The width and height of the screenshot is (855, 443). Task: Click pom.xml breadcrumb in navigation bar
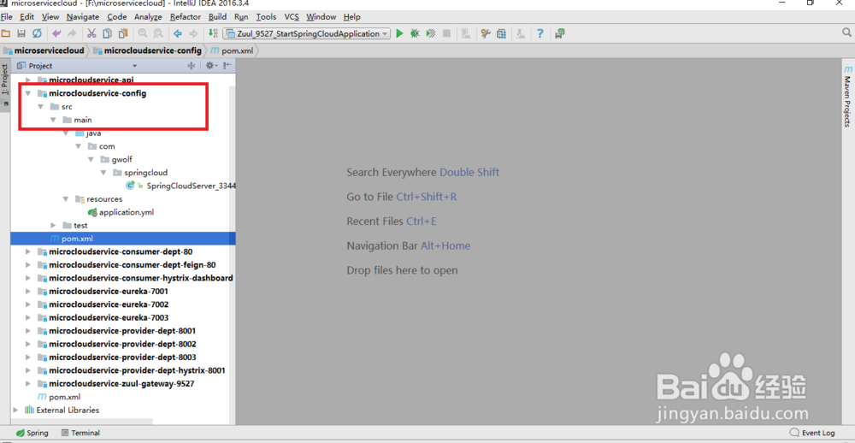pyautogui.click(x=232, y=50)
